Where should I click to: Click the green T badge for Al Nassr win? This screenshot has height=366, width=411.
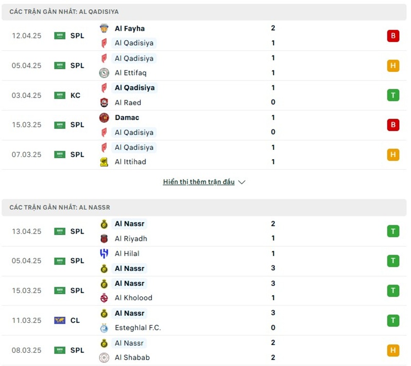(x=393, y=231)
